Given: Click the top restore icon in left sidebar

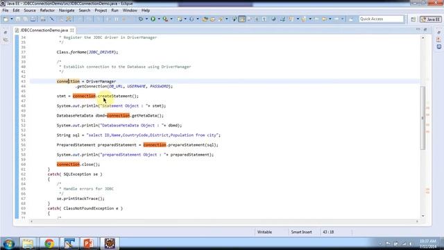Looking at the screenshot, I should 6,33.
